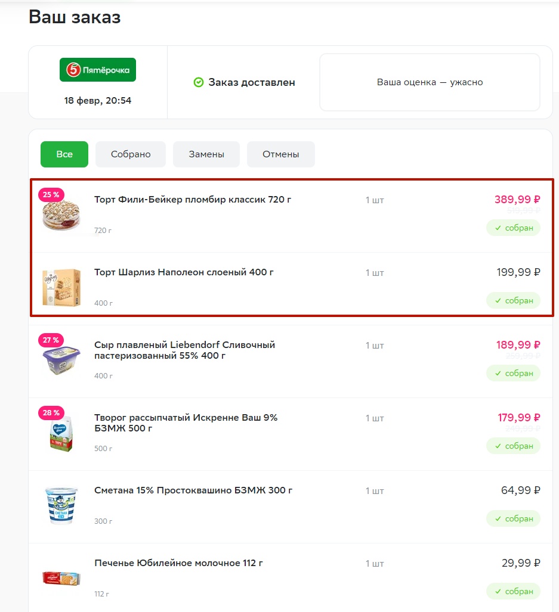Screen dimensions: 559x612
Task: Click the 25 % discount badge
Action: click(x=51, y=194)
